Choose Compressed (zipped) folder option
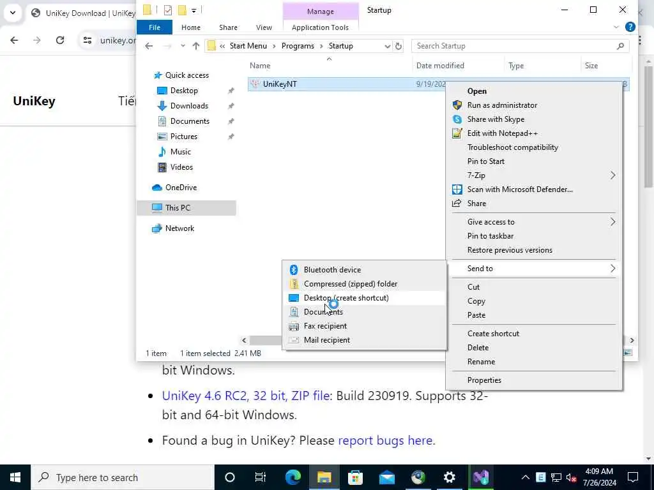 coord(364,284)
